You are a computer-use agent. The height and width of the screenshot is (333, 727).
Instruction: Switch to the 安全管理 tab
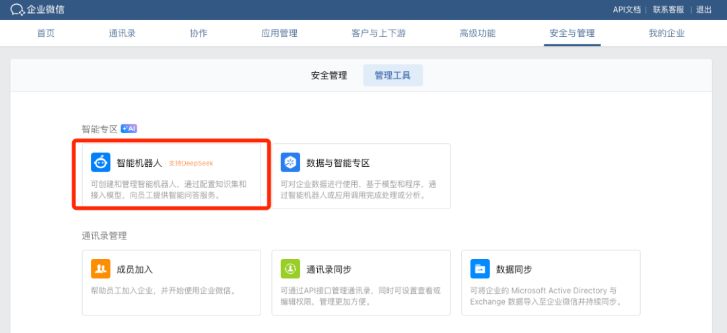(x=328, y=75)
